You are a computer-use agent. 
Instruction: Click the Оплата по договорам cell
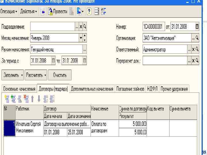click(105, 128)
